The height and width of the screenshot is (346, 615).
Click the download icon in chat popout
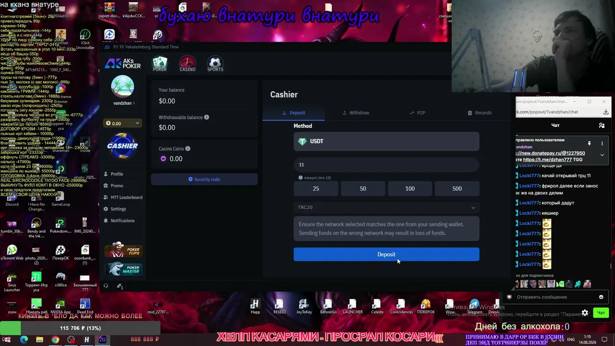click(x=606, y=112)
